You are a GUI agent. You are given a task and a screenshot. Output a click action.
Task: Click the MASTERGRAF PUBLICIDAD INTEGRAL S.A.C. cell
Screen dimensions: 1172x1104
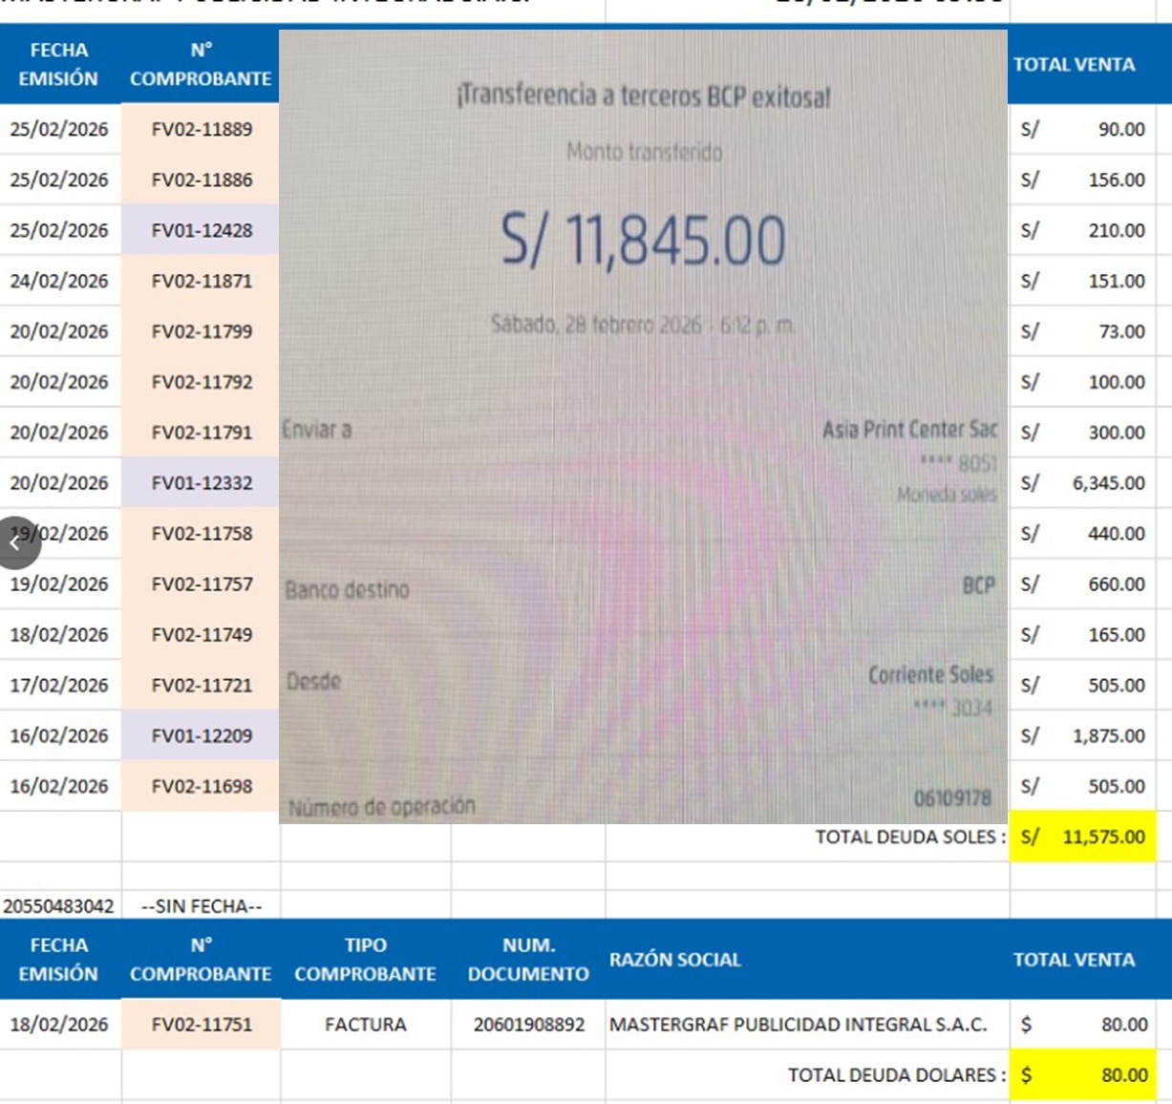798,1024
